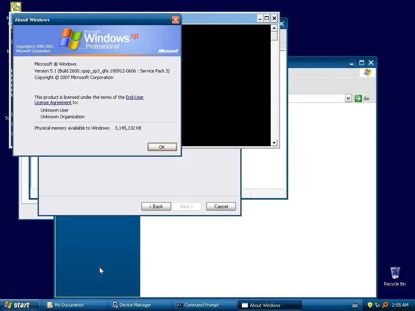
Task: Click OK in the About Windows dialog
Action: coord(162,147)
